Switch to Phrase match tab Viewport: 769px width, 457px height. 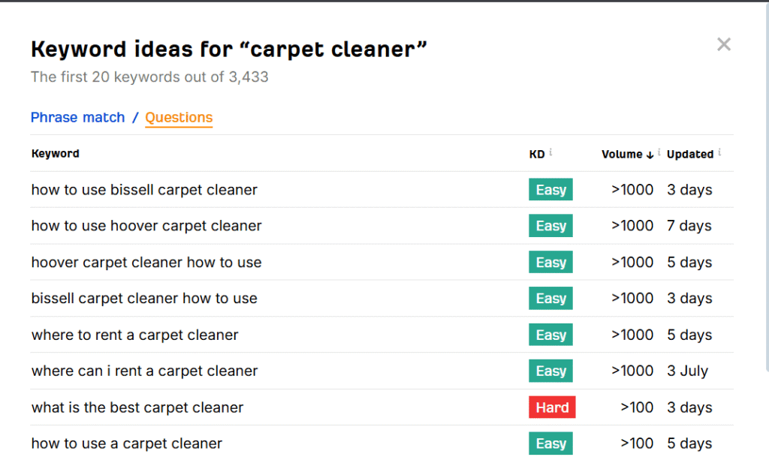77,118
